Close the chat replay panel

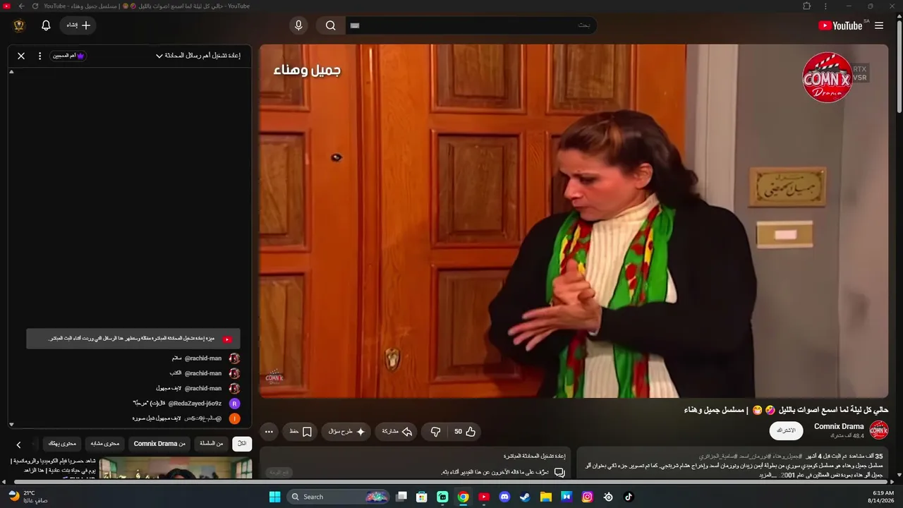[x=21, y=56]
